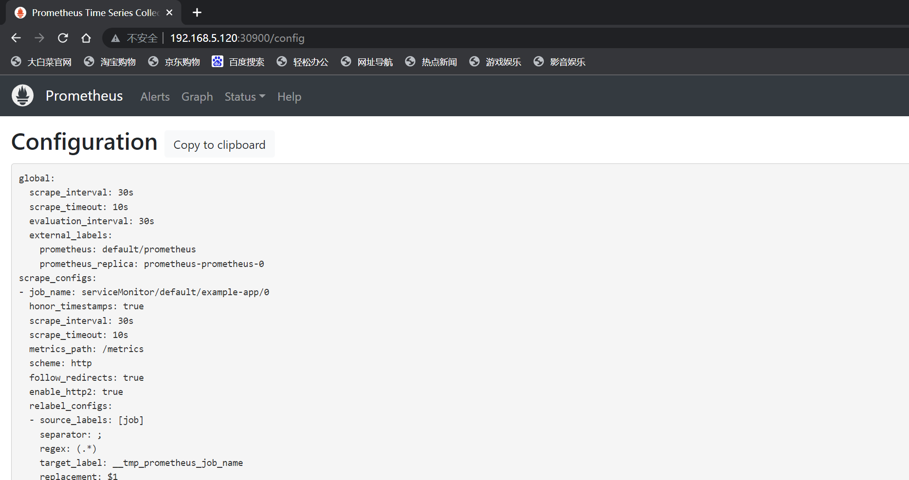The height and width of the screenshot is (480, 909).
Task: Open the 大白菜官网 bookmark
Action: coord(41,62)
